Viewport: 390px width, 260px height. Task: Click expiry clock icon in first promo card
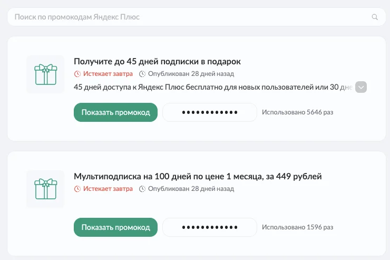point(77,74)
